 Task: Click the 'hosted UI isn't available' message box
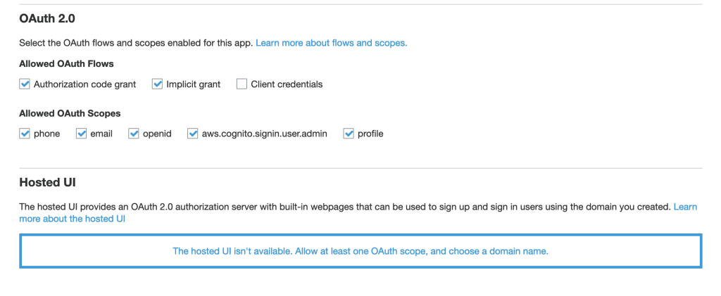pos(360,251)
